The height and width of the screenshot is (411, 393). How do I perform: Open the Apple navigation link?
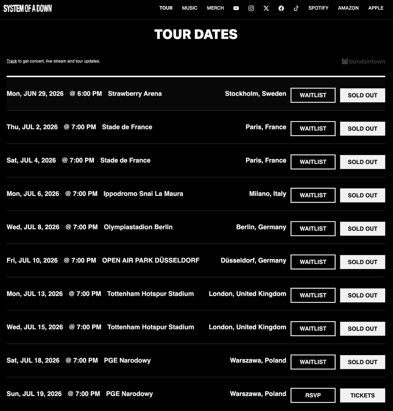(x=376, y=8)
